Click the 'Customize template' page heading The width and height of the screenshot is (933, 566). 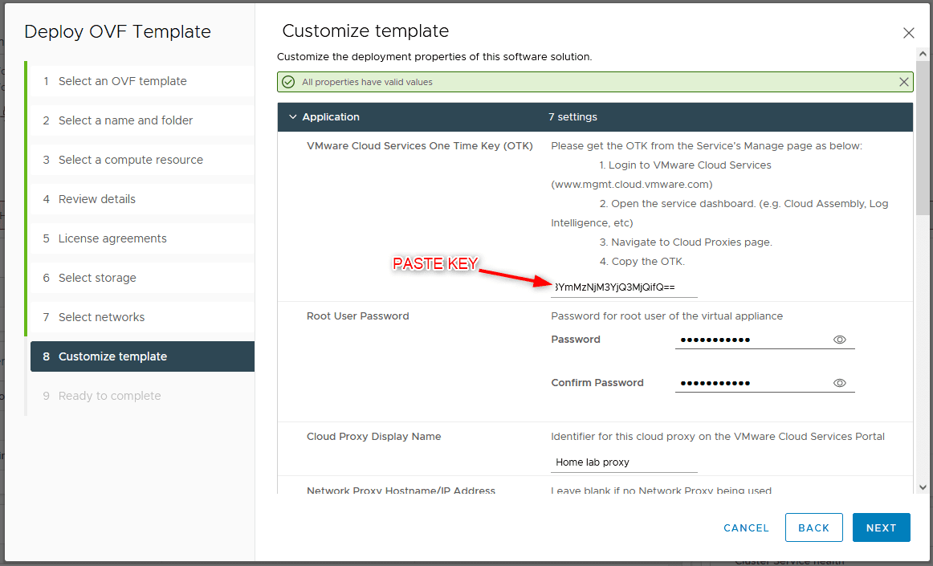tap(365, 31)
